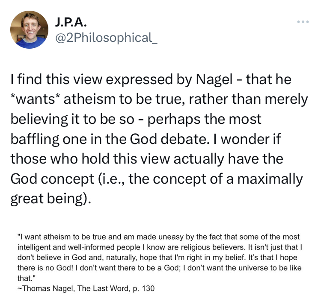Image resolution: width=321 pixels, height=302 pixels.
Task: Click the "p. 130" page reference
Action: 142,288
